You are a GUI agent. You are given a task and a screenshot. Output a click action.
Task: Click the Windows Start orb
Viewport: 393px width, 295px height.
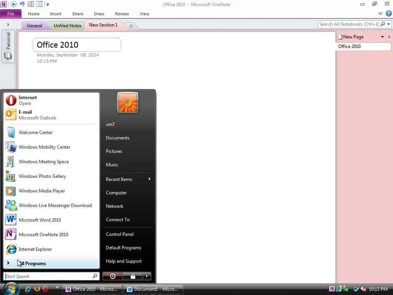click(x=10, y=289)
